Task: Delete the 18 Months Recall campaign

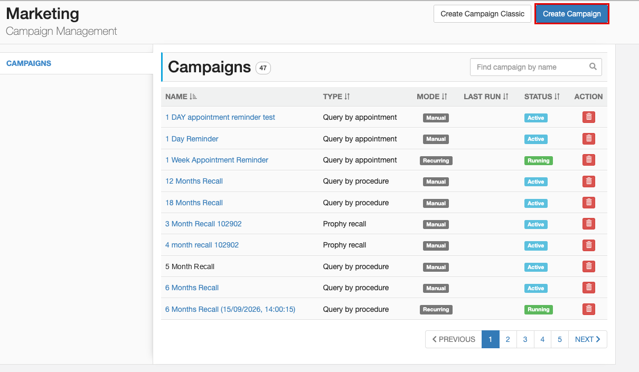Action: point(589,203)
